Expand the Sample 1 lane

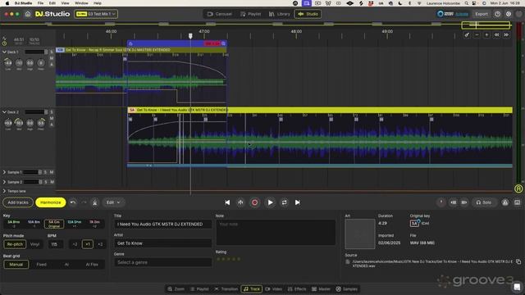(4, 172)
